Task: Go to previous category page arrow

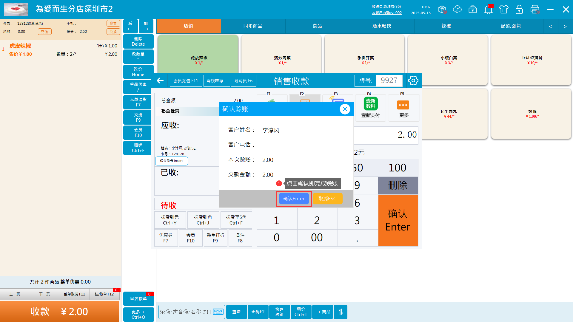Action: 550,27
